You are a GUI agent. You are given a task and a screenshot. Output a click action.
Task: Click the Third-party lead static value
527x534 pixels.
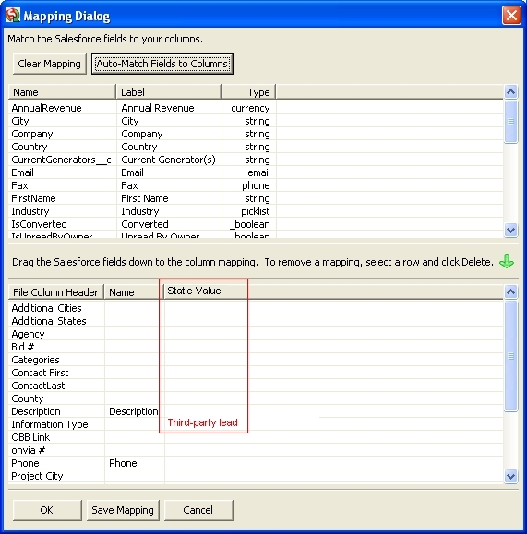[202, 422]
